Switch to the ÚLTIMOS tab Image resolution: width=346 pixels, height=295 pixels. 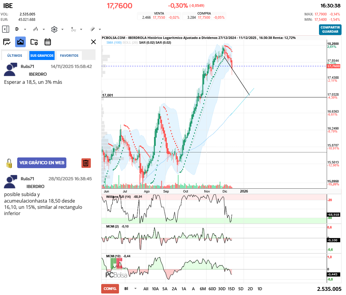pyautogui.click(x=15, y=56)
